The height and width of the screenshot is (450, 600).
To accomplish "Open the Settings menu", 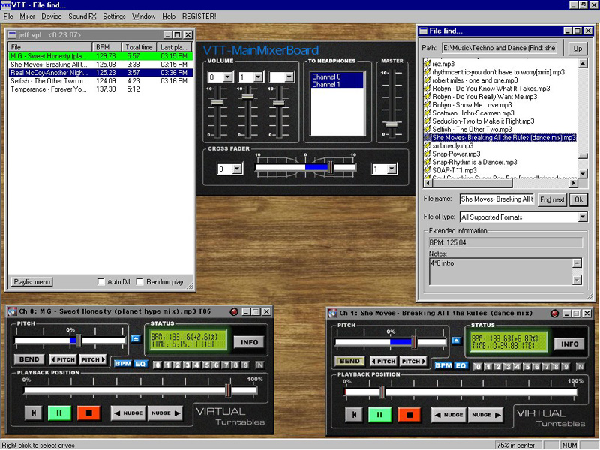I will [x=114, y=16].
